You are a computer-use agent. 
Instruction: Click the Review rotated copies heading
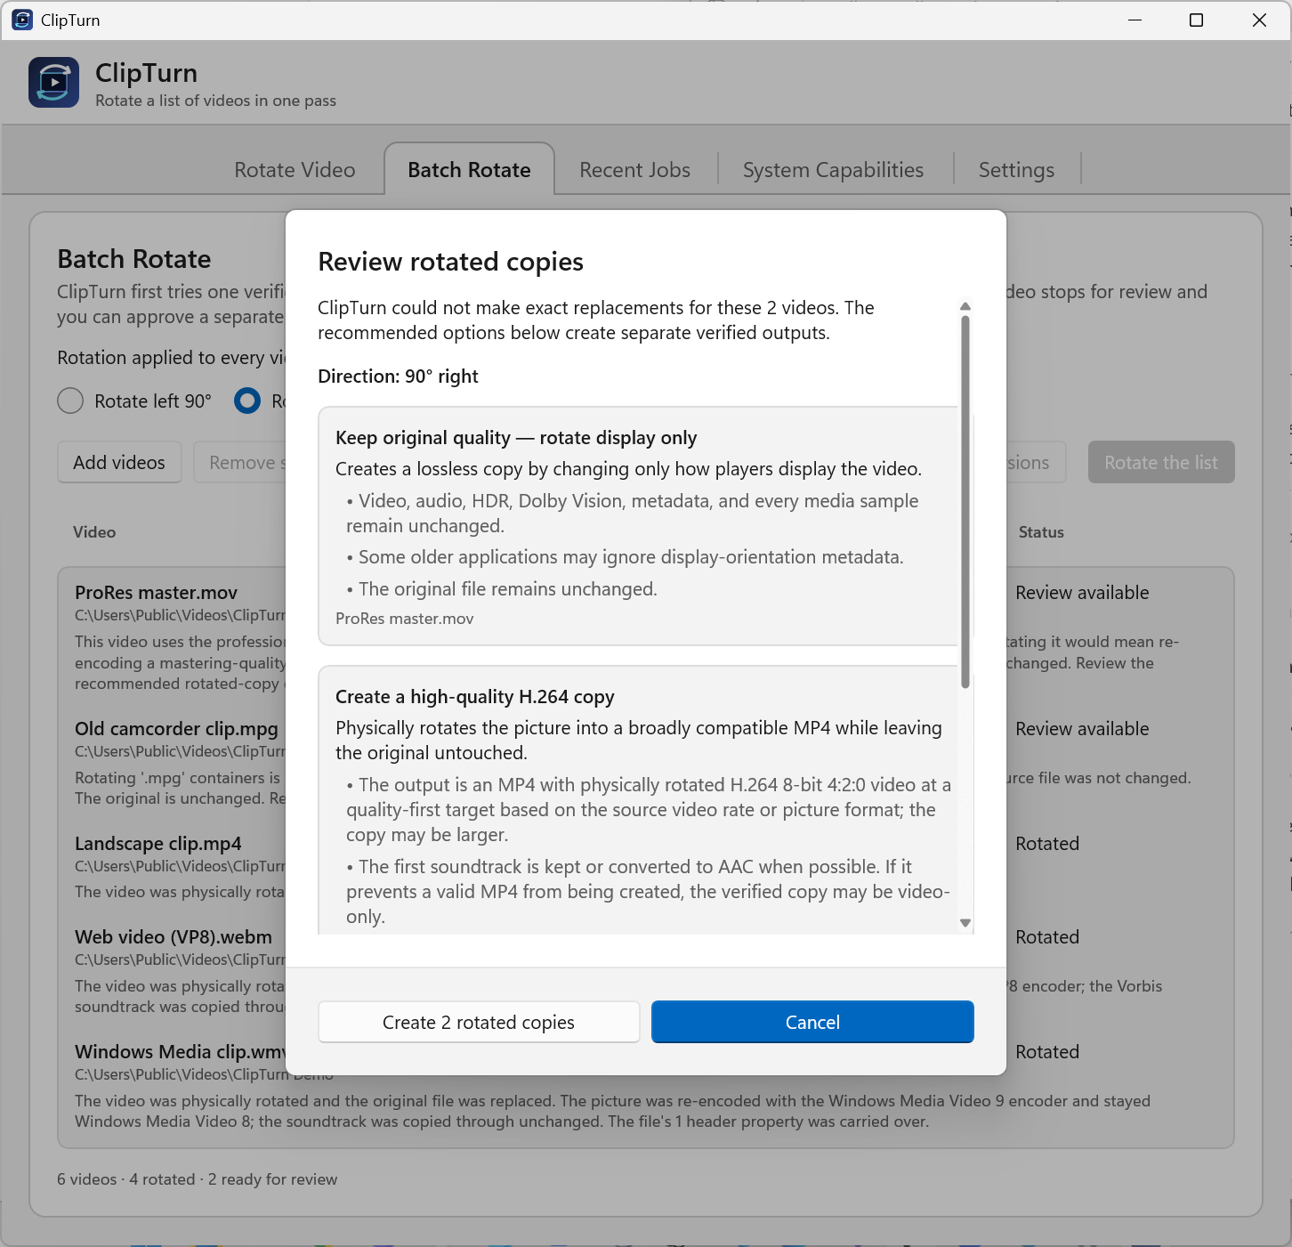450,262
